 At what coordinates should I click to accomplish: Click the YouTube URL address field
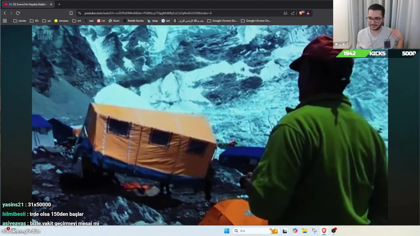[148, 13]
